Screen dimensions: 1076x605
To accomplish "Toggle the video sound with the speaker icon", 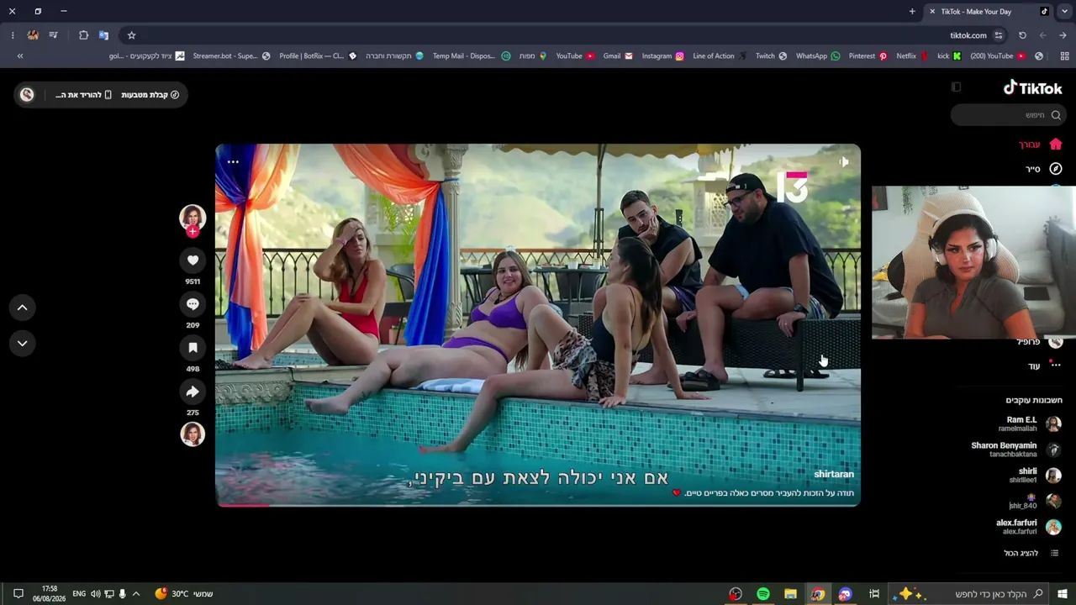I will (844, 161).
